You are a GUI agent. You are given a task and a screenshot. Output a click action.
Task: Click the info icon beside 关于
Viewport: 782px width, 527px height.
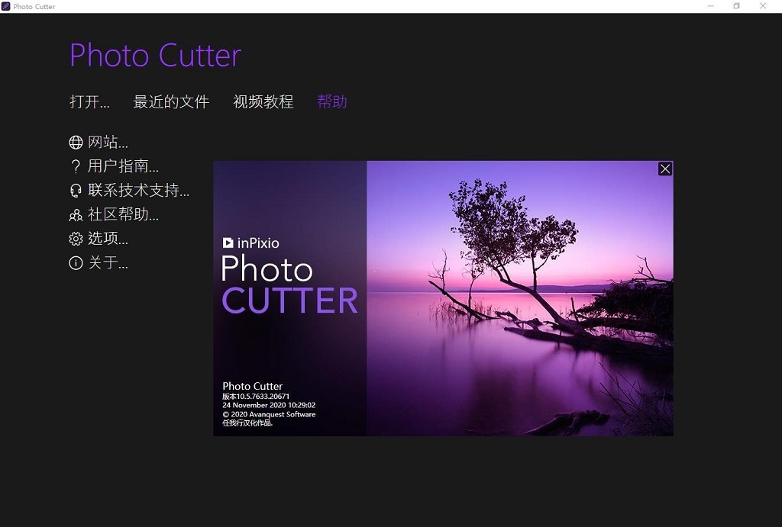pos(76,264)
